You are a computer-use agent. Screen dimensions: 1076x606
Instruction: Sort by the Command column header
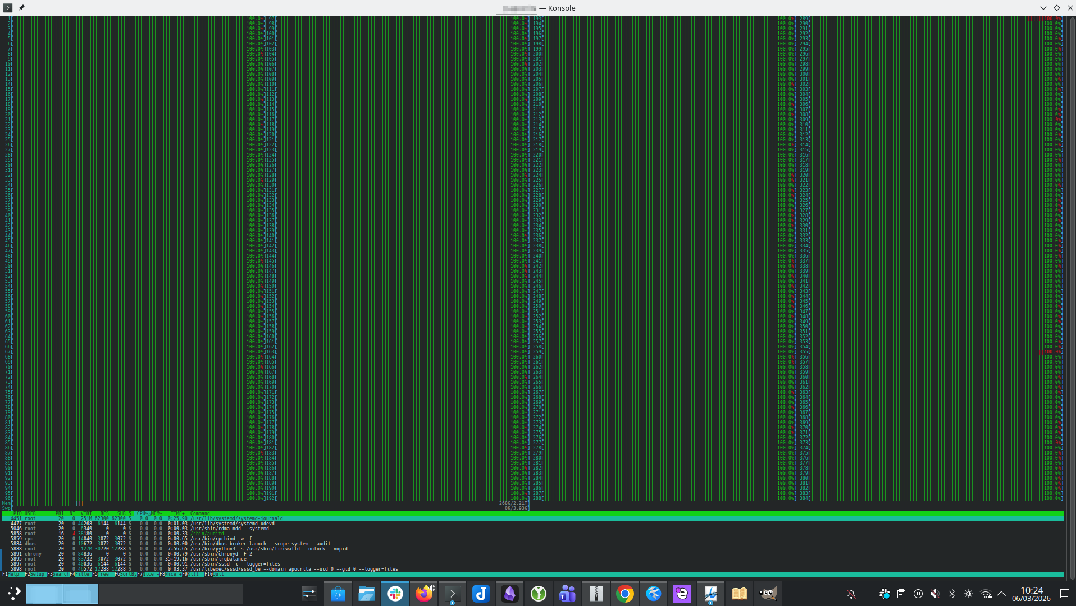coord(200,513)
